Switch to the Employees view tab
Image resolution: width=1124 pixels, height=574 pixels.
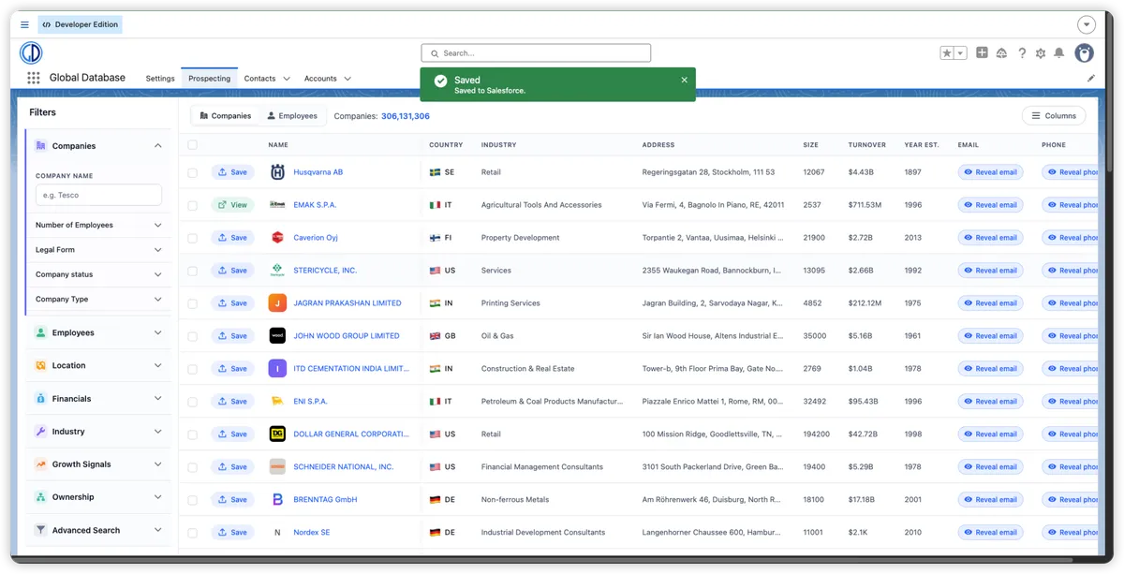click(292, 116)
